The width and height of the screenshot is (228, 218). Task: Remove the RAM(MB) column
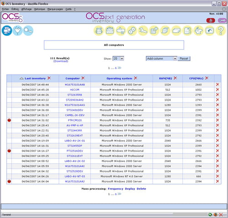[x=175, y=78]
